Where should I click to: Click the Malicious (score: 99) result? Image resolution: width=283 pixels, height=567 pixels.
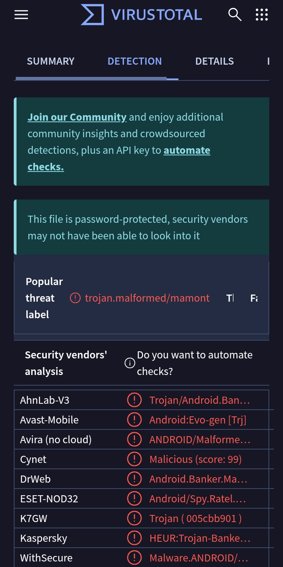195,459
